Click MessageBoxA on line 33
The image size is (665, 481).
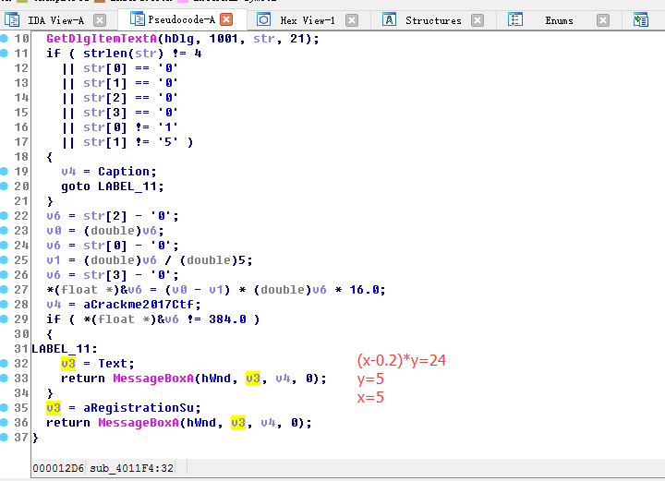[153, 379]
